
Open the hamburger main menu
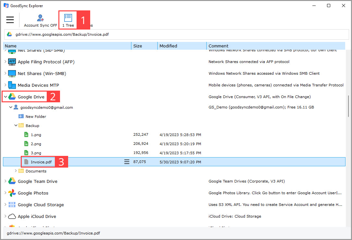pos(10,20)
